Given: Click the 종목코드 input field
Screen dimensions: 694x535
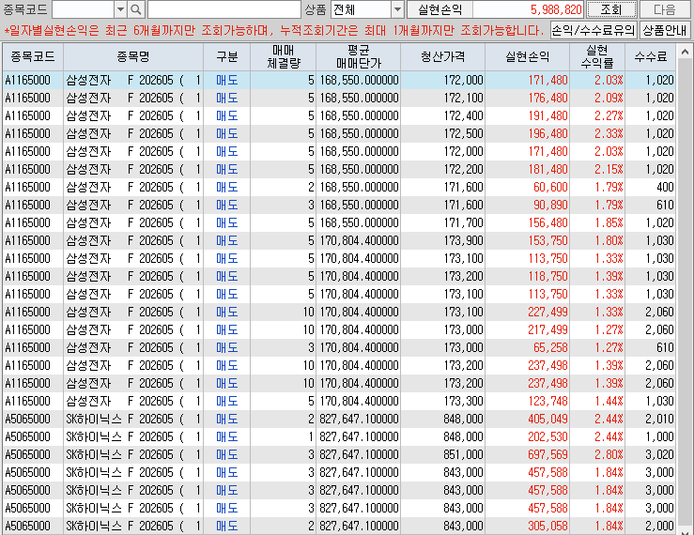Looking at the screenshot, I should 83,9.
